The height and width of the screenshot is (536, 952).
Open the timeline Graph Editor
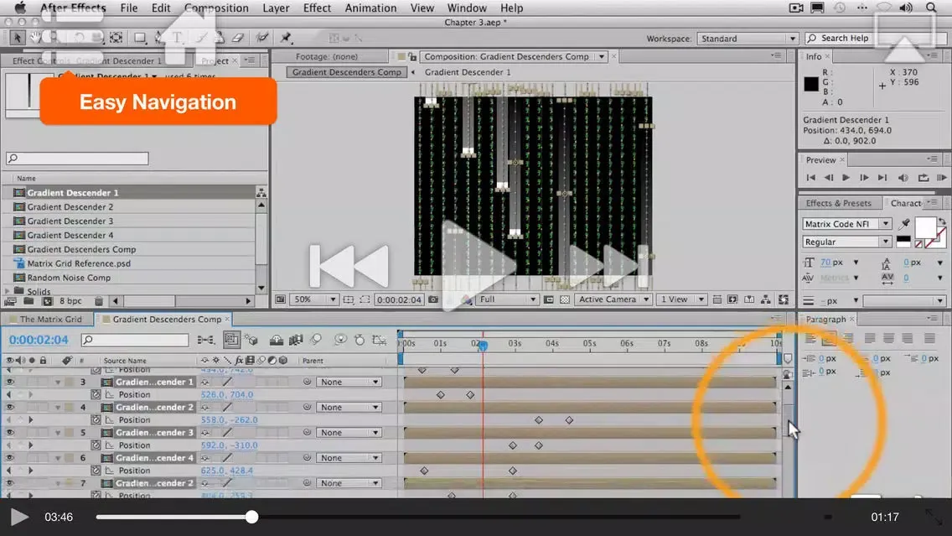[x=379, y=340]
